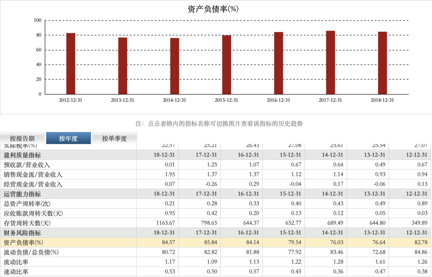This screenshot has height=277, width=432.
Task: Open 流动负债/总负债(%) chart
Action: click(31, 252)
